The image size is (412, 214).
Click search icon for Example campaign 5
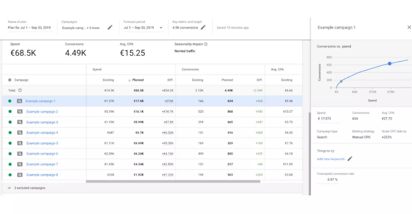tap(20, 143)
